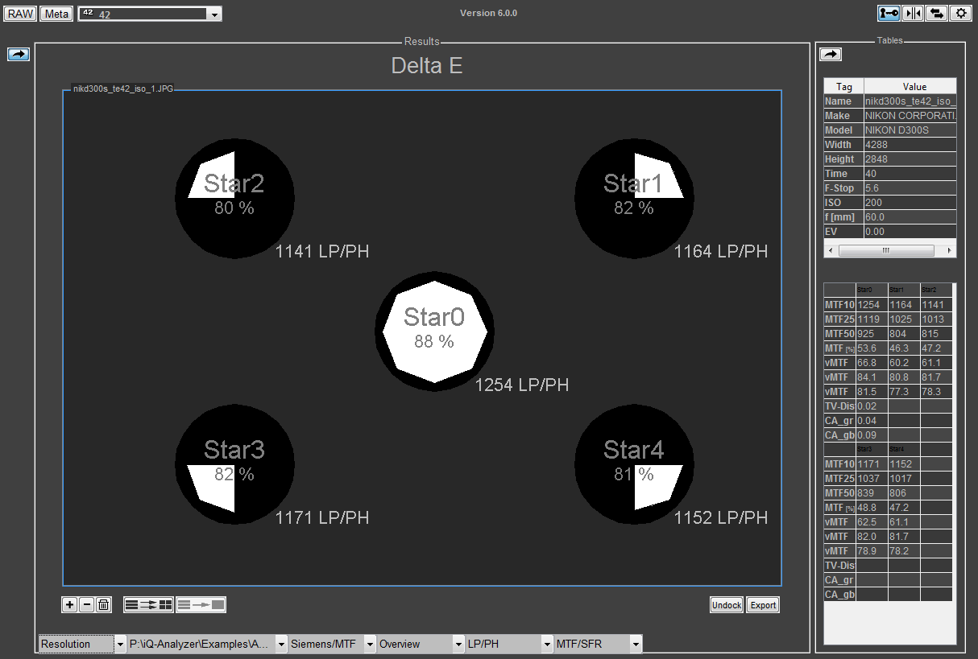978x659 pixels.
Task: Click the arrow button left of Results panel
Action: coord(19,54)
